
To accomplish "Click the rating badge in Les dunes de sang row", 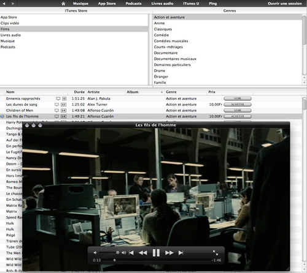I will (64, 105).
